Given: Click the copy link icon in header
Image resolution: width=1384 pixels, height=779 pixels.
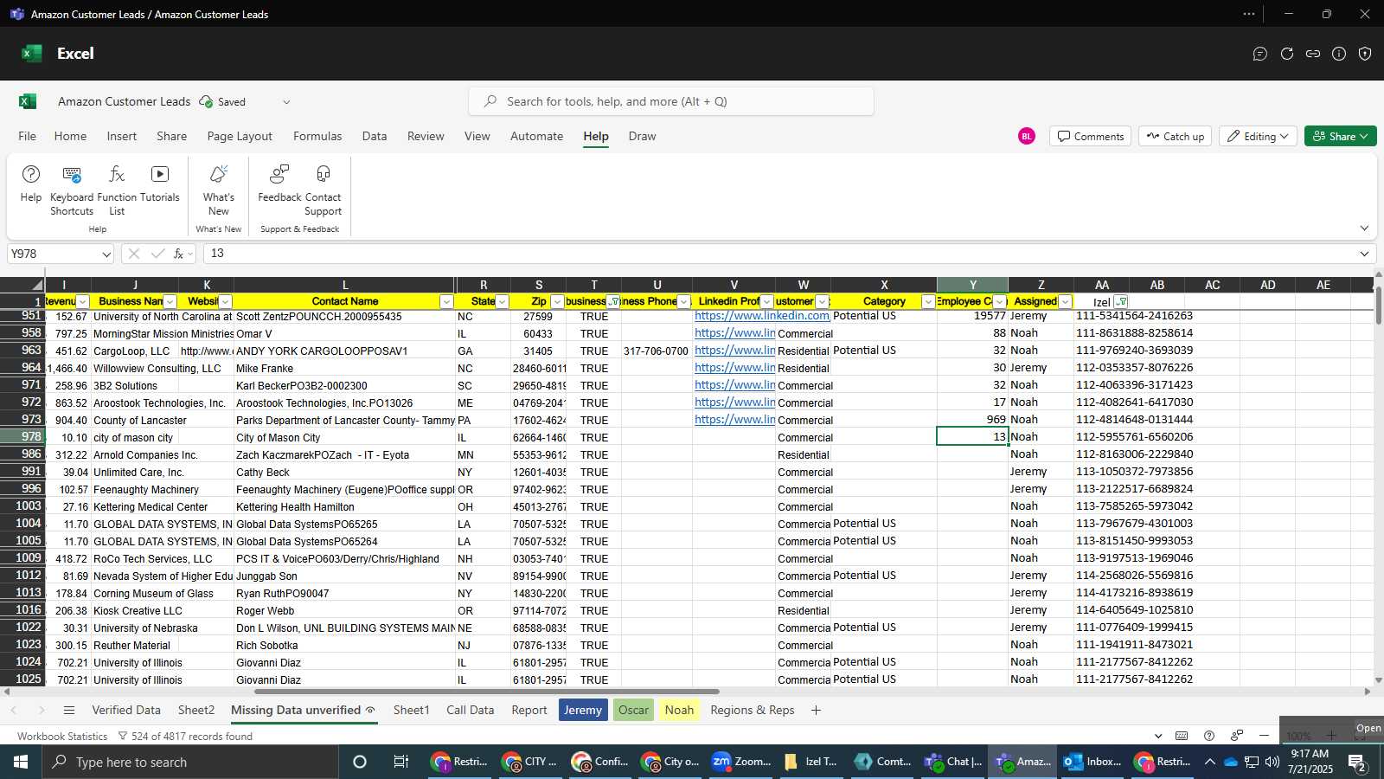Looking at the screenshot, I should click(x=1313, y=54).
